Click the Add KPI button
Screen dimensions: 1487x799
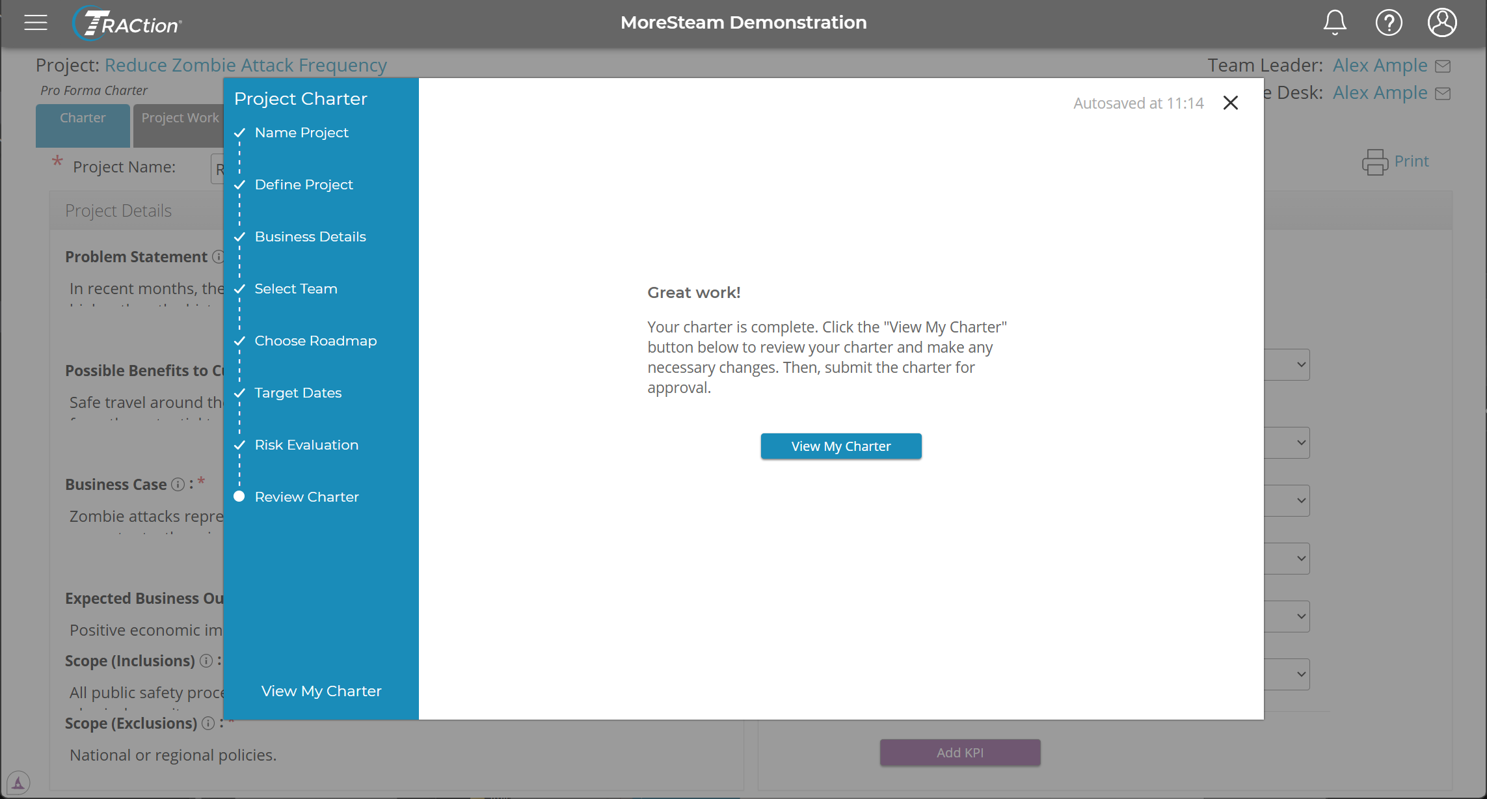960,753
